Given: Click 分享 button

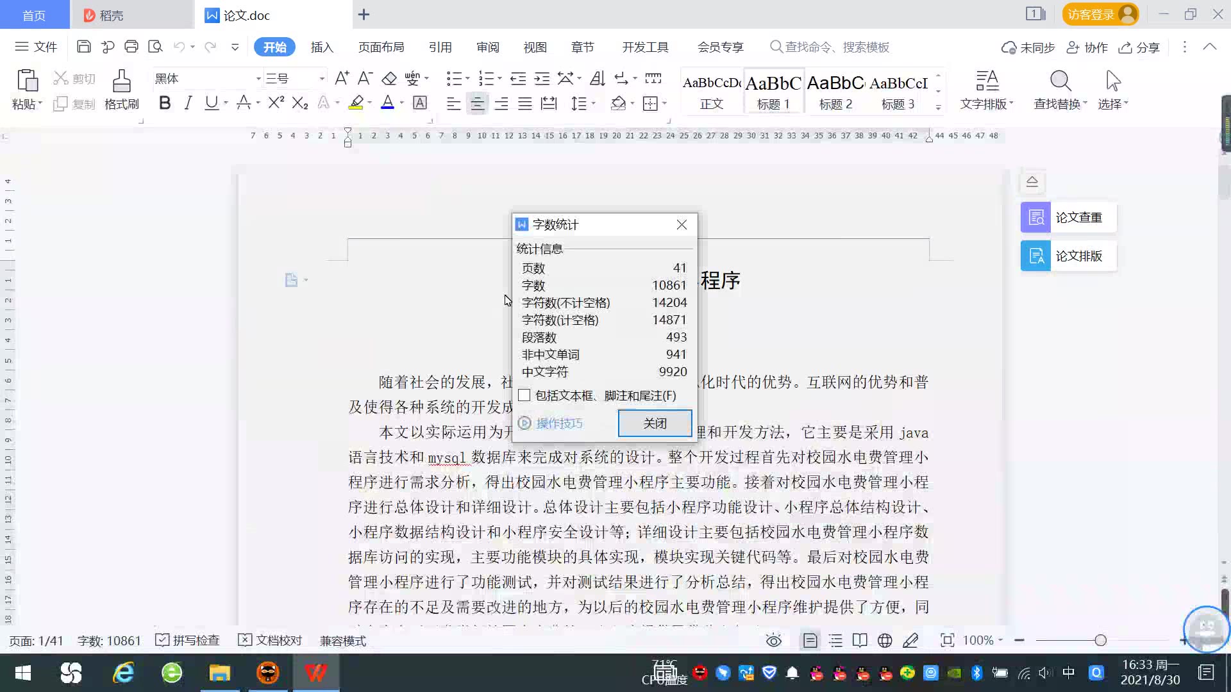Looking at the screenshot, I should (x=1139, y=47).
